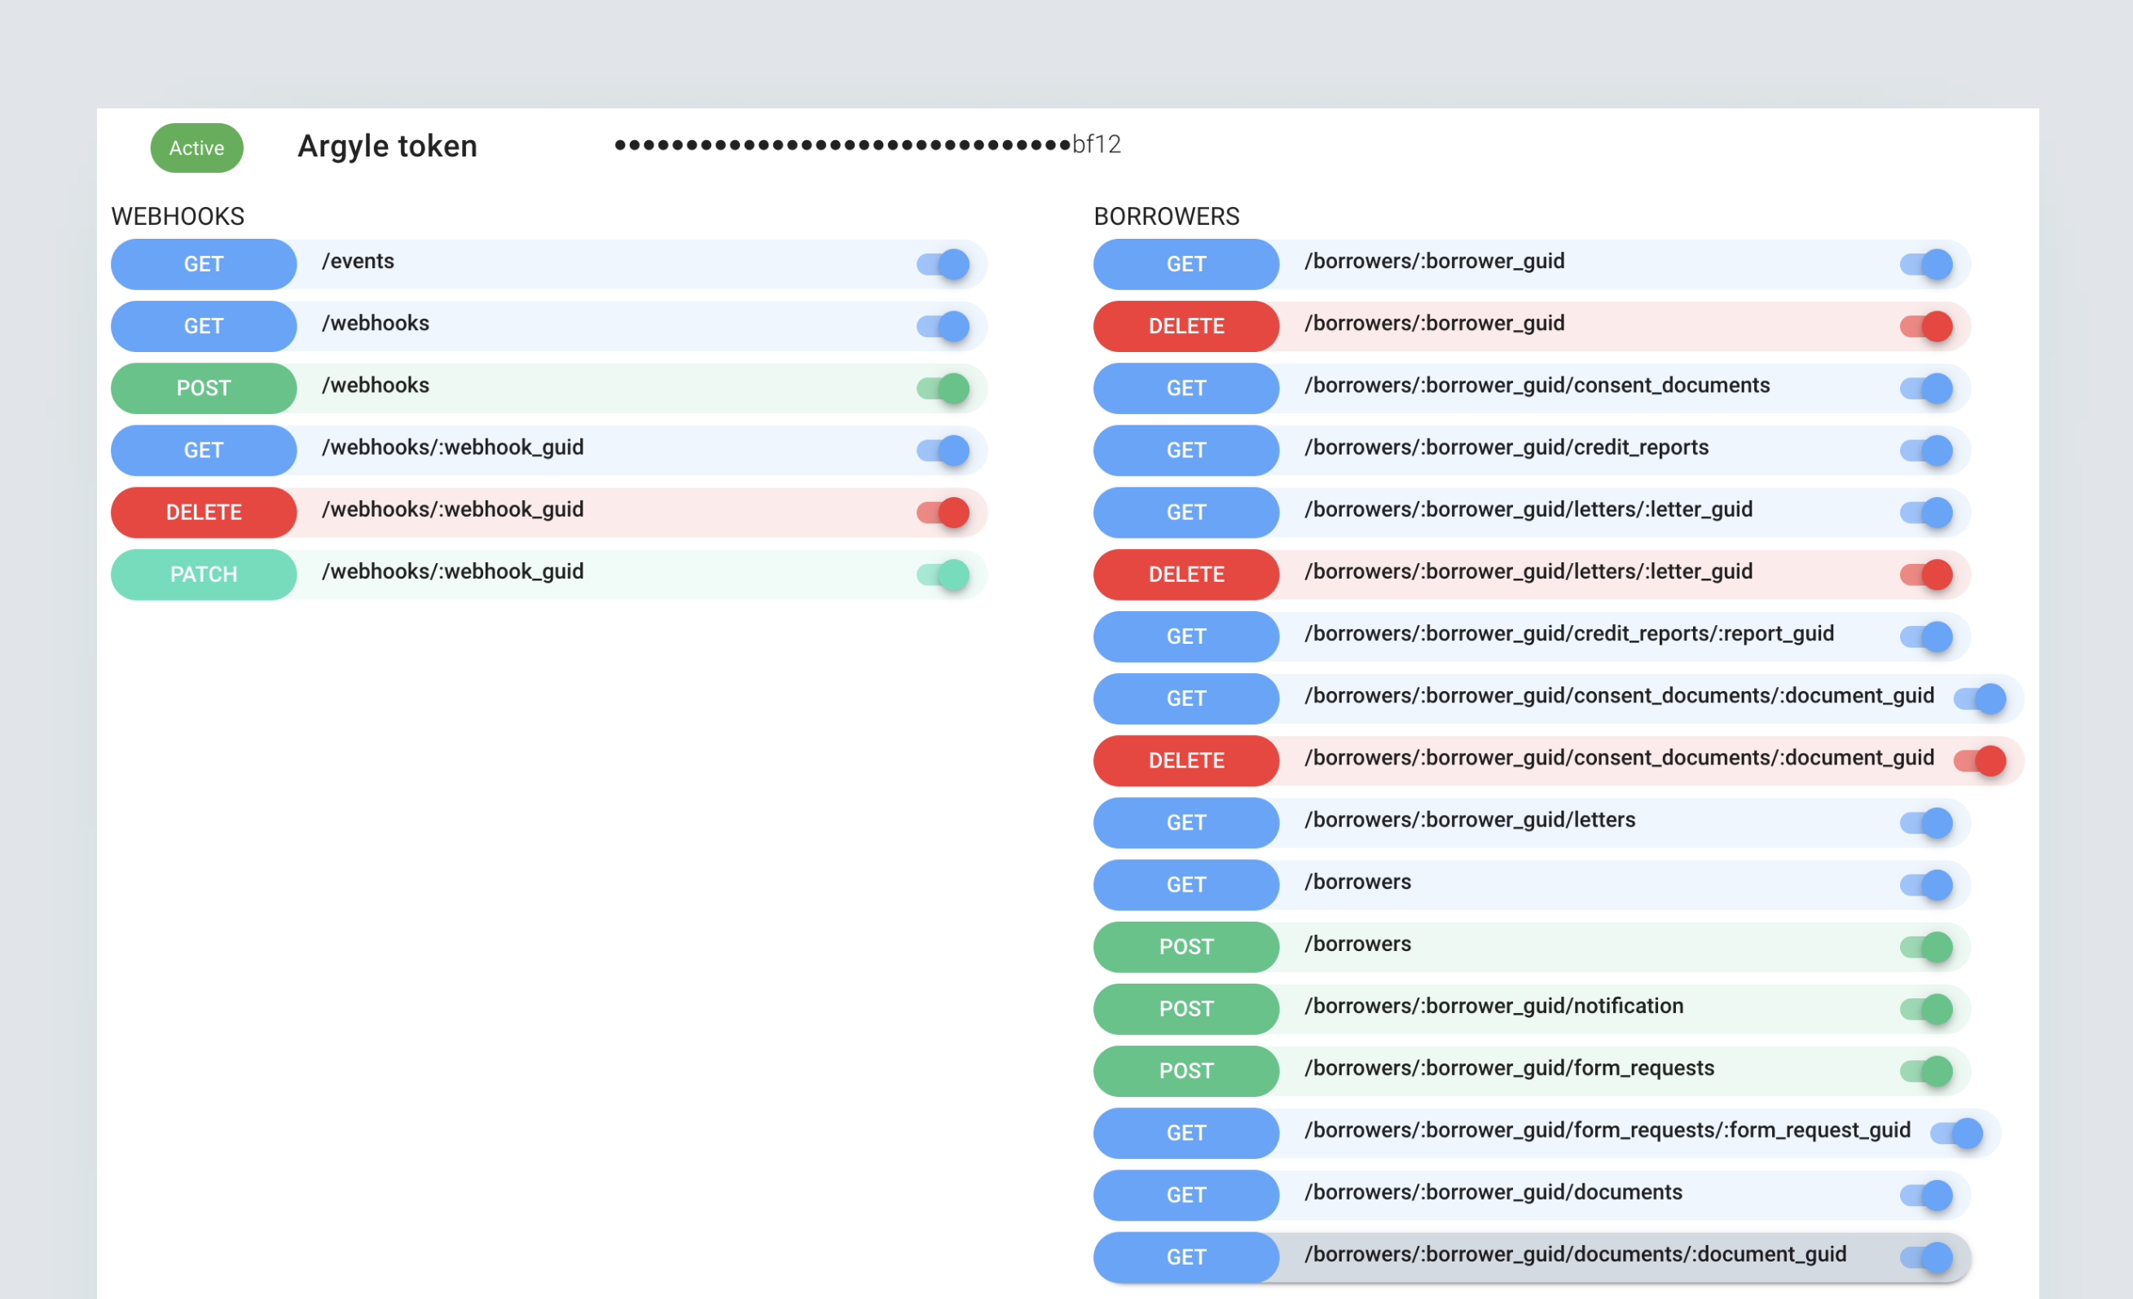The height and width of the screenshot is (1299, 2133).
Task: Click the DELETE badge for /borrowers/:borrower_guid
Action: point(1186,327)
